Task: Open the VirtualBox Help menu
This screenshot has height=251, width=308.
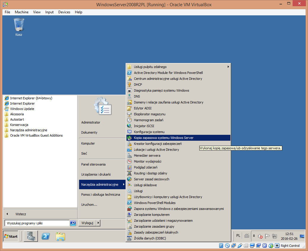Action: [78, 12]
